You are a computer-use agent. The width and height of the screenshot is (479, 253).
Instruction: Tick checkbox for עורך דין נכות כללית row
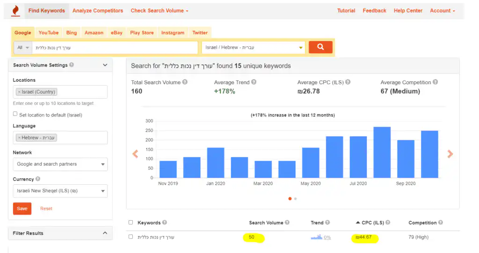pos(131,237)
